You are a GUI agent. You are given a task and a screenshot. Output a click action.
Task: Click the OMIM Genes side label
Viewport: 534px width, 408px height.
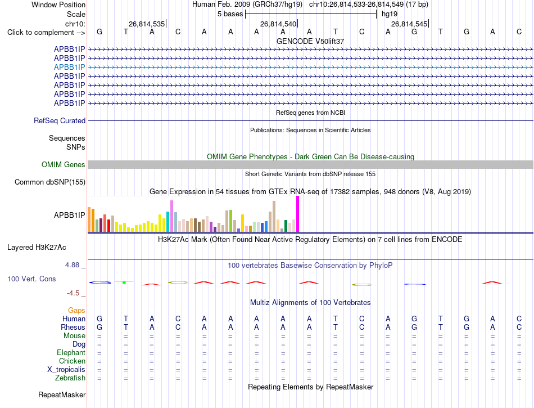(x=64, y=165)
